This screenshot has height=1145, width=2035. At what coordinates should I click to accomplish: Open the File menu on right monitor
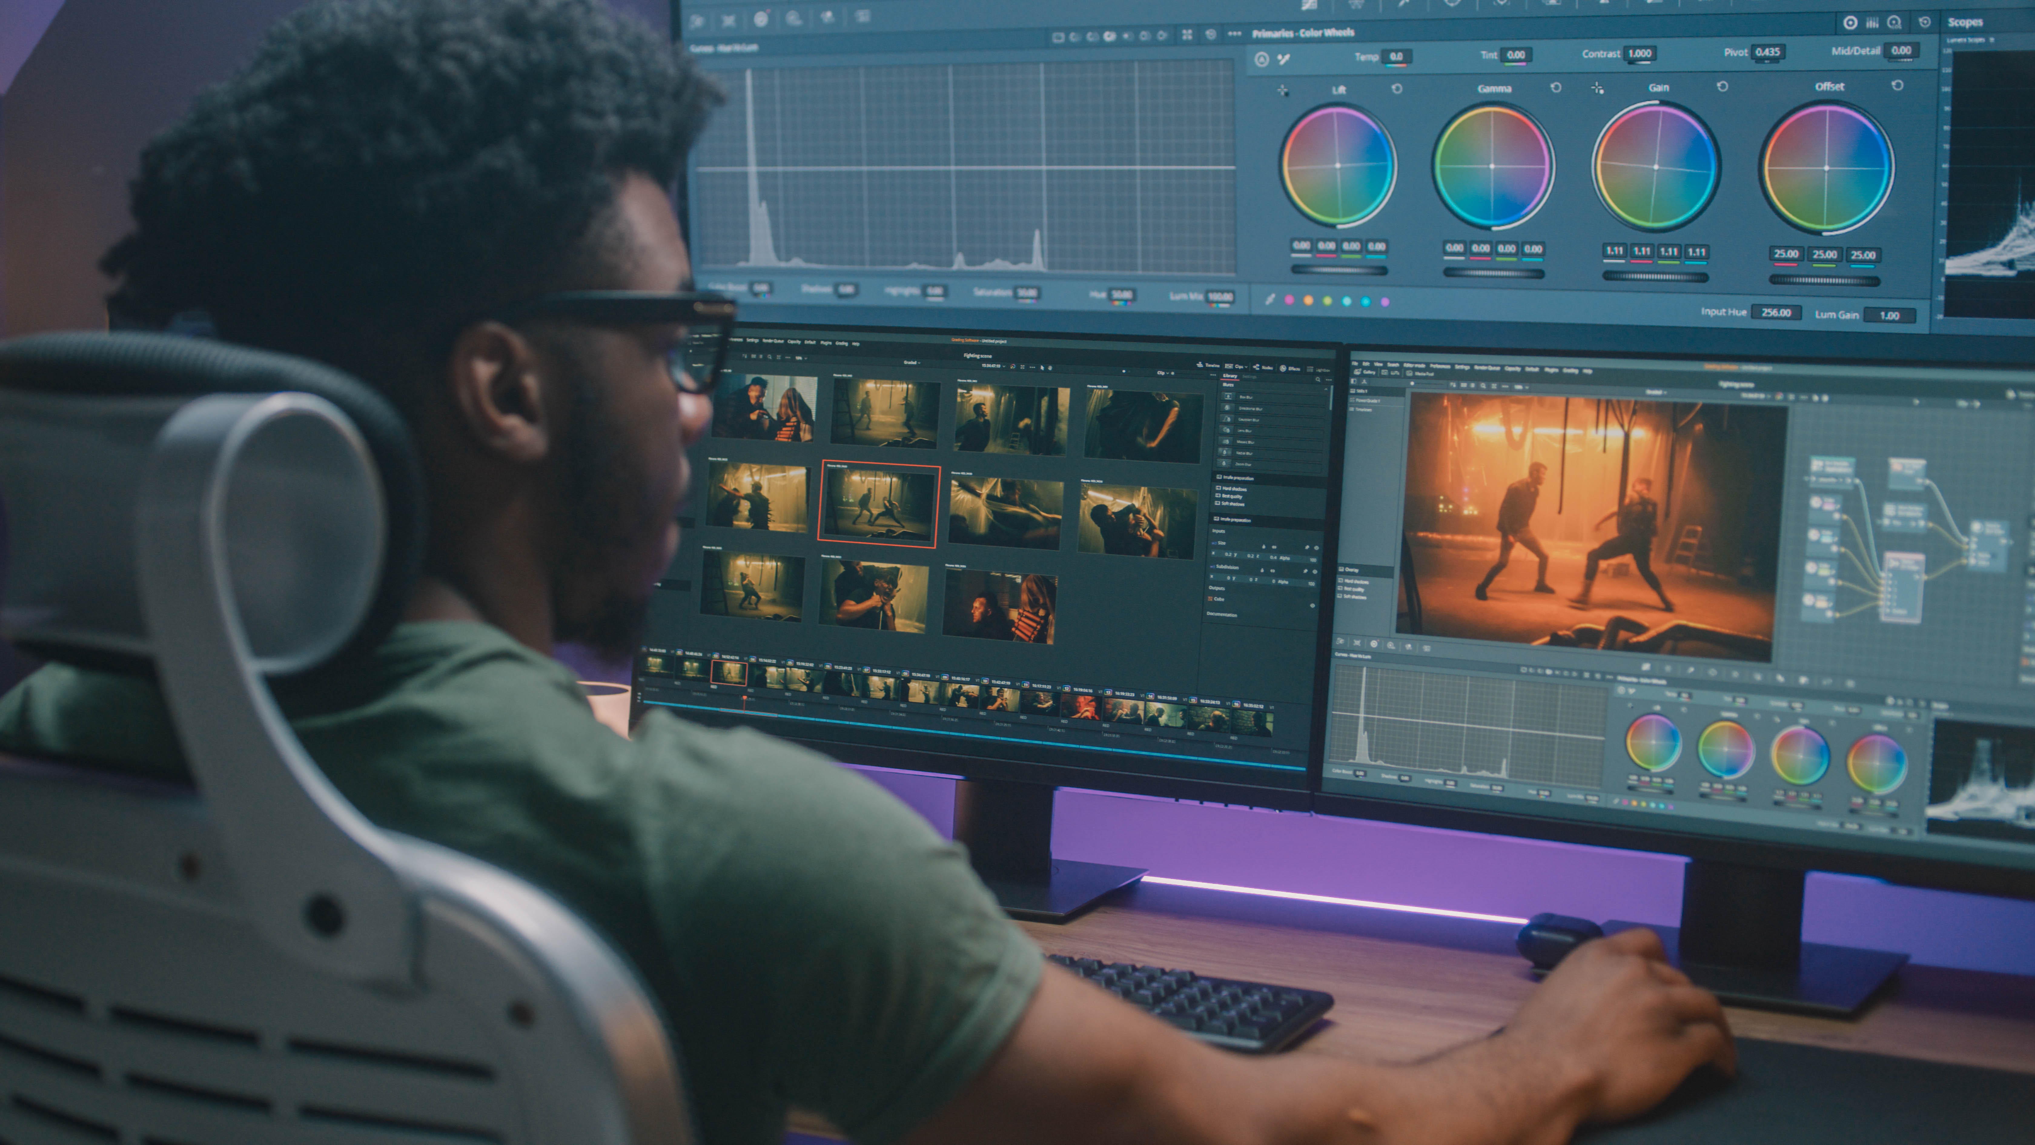point(1355,363)
